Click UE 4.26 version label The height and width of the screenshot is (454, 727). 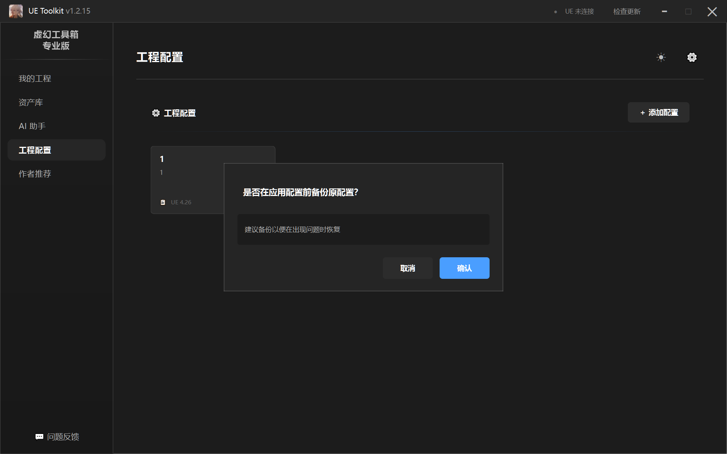click(x=181, y=202)
